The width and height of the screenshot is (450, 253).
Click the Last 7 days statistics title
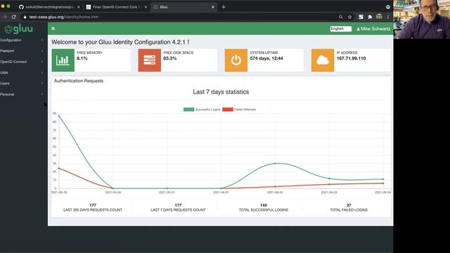[221, 92]
